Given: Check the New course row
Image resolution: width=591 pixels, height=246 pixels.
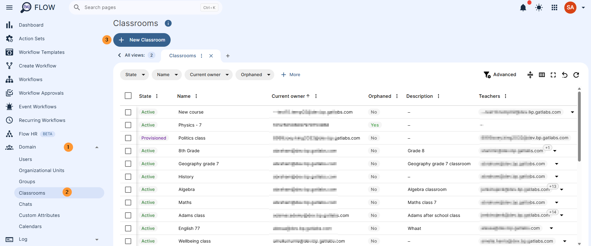Looking at the screenshot, I should [x=128, y=112].
